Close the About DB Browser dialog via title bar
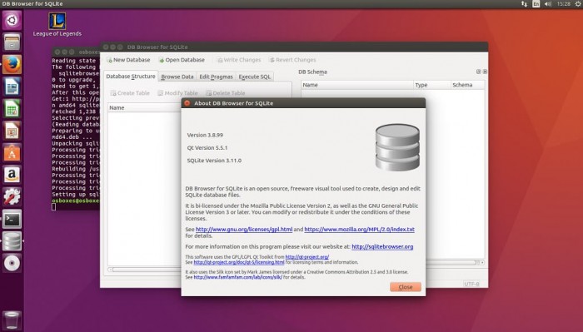 [187, 103]
